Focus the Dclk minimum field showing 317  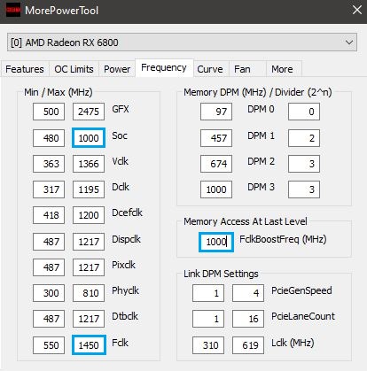[49, 189]
